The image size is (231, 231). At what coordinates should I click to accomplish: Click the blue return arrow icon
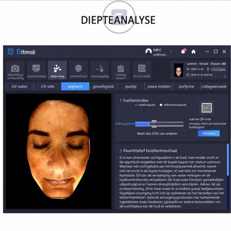pos(225,77)
